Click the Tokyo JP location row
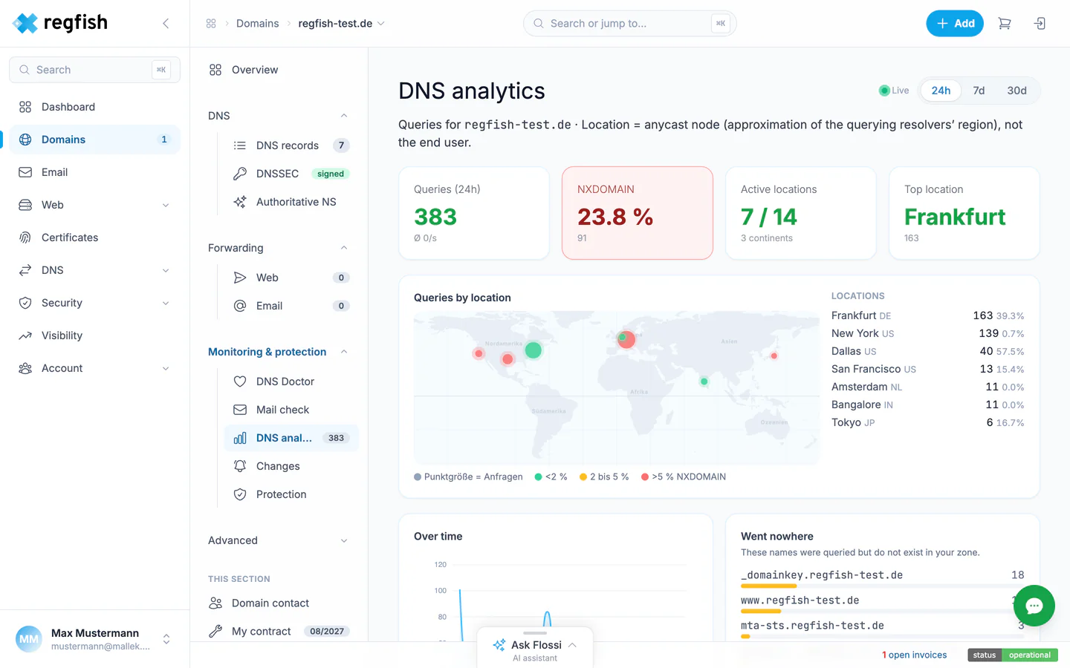The image size is (1070, 668). click(x=927, y=422)
